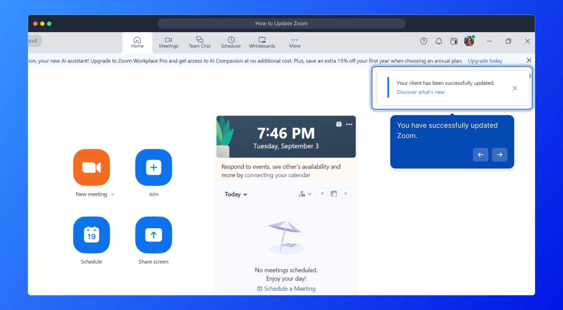The image size is (563, 310).
Task: Open the calendar people filter dropdown
Action: coord(305,194)
